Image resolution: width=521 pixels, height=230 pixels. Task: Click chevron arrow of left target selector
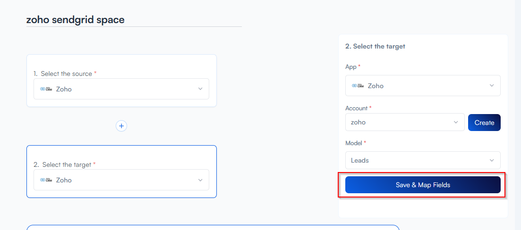pos(200,180)
